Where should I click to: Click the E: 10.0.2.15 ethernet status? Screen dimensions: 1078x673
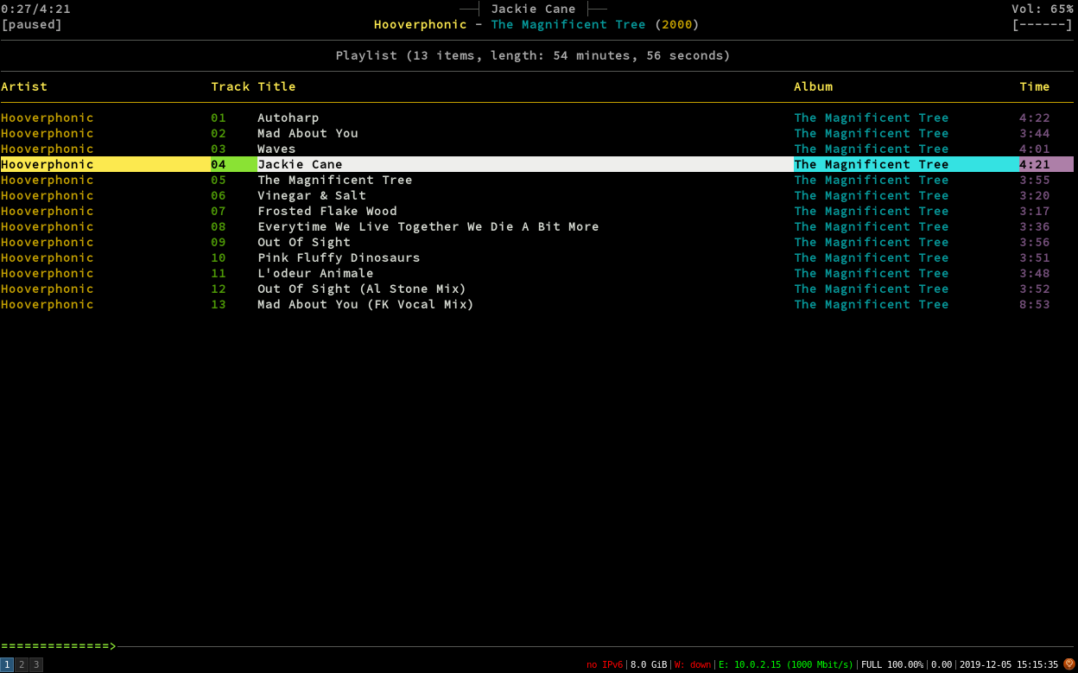click(x=785, y=664)
